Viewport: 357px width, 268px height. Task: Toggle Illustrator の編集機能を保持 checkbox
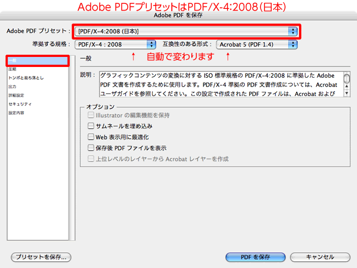[91, 115]
